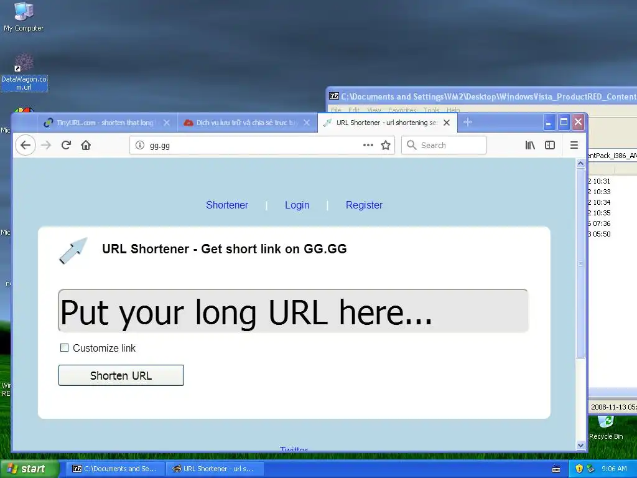This screenshot has height=478, width=637.
Task: Select the DataWagon.com.url desktop shortcut
Action: pyautogui.click(x=24, y=72)
